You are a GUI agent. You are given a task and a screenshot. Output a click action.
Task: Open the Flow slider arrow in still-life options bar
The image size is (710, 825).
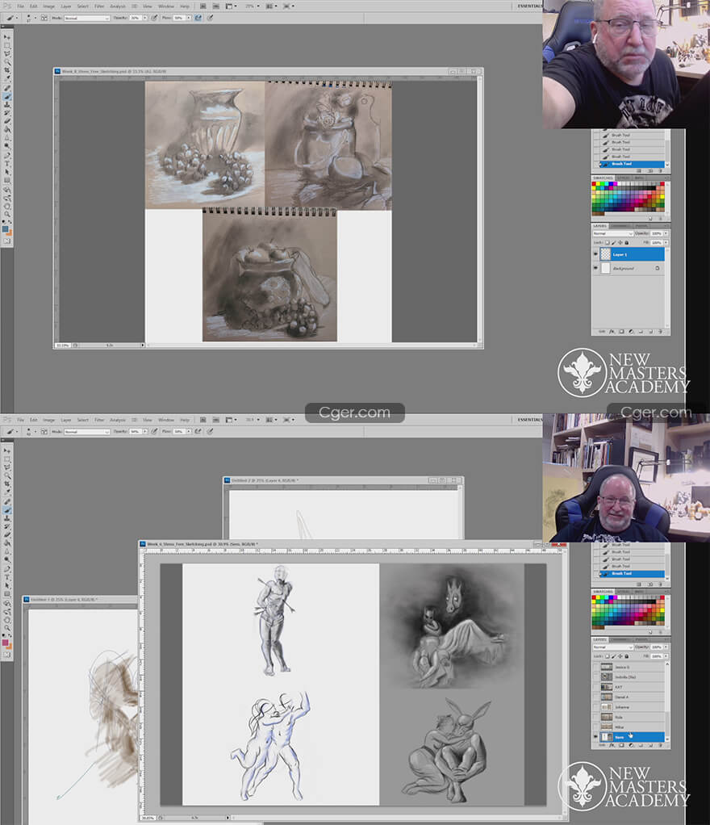point(189,18)
